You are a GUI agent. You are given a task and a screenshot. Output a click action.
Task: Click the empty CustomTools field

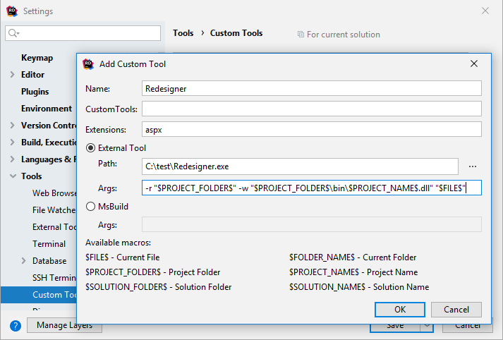click(x=312, y=109)
